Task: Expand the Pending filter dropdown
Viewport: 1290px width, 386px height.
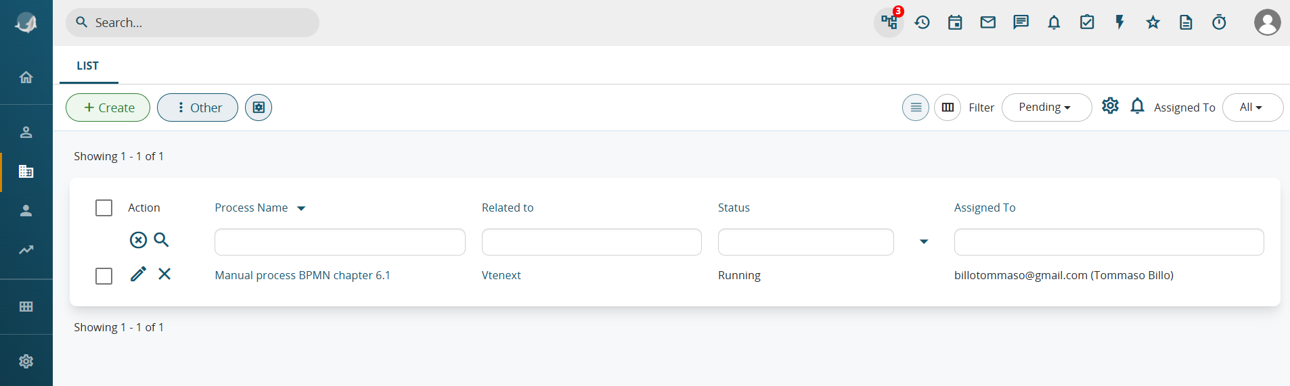Action: (x=1046, y=107)
